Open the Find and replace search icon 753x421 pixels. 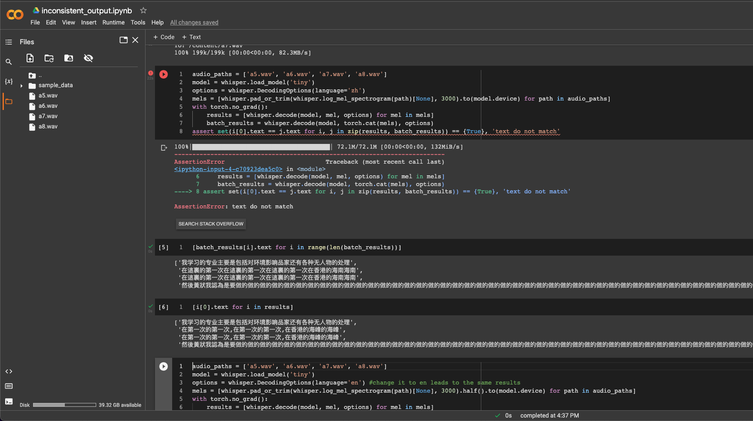[9, 62]
